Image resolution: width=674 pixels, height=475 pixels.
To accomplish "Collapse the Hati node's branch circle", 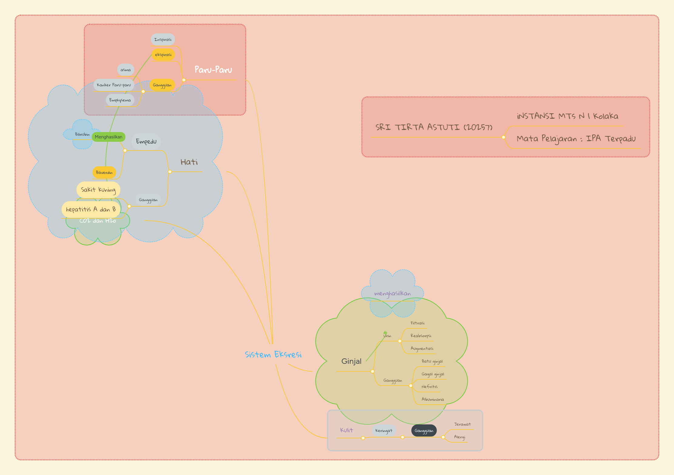I will (x=170, y=172).
